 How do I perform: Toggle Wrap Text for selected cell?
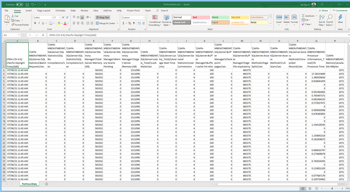point(103,17)
